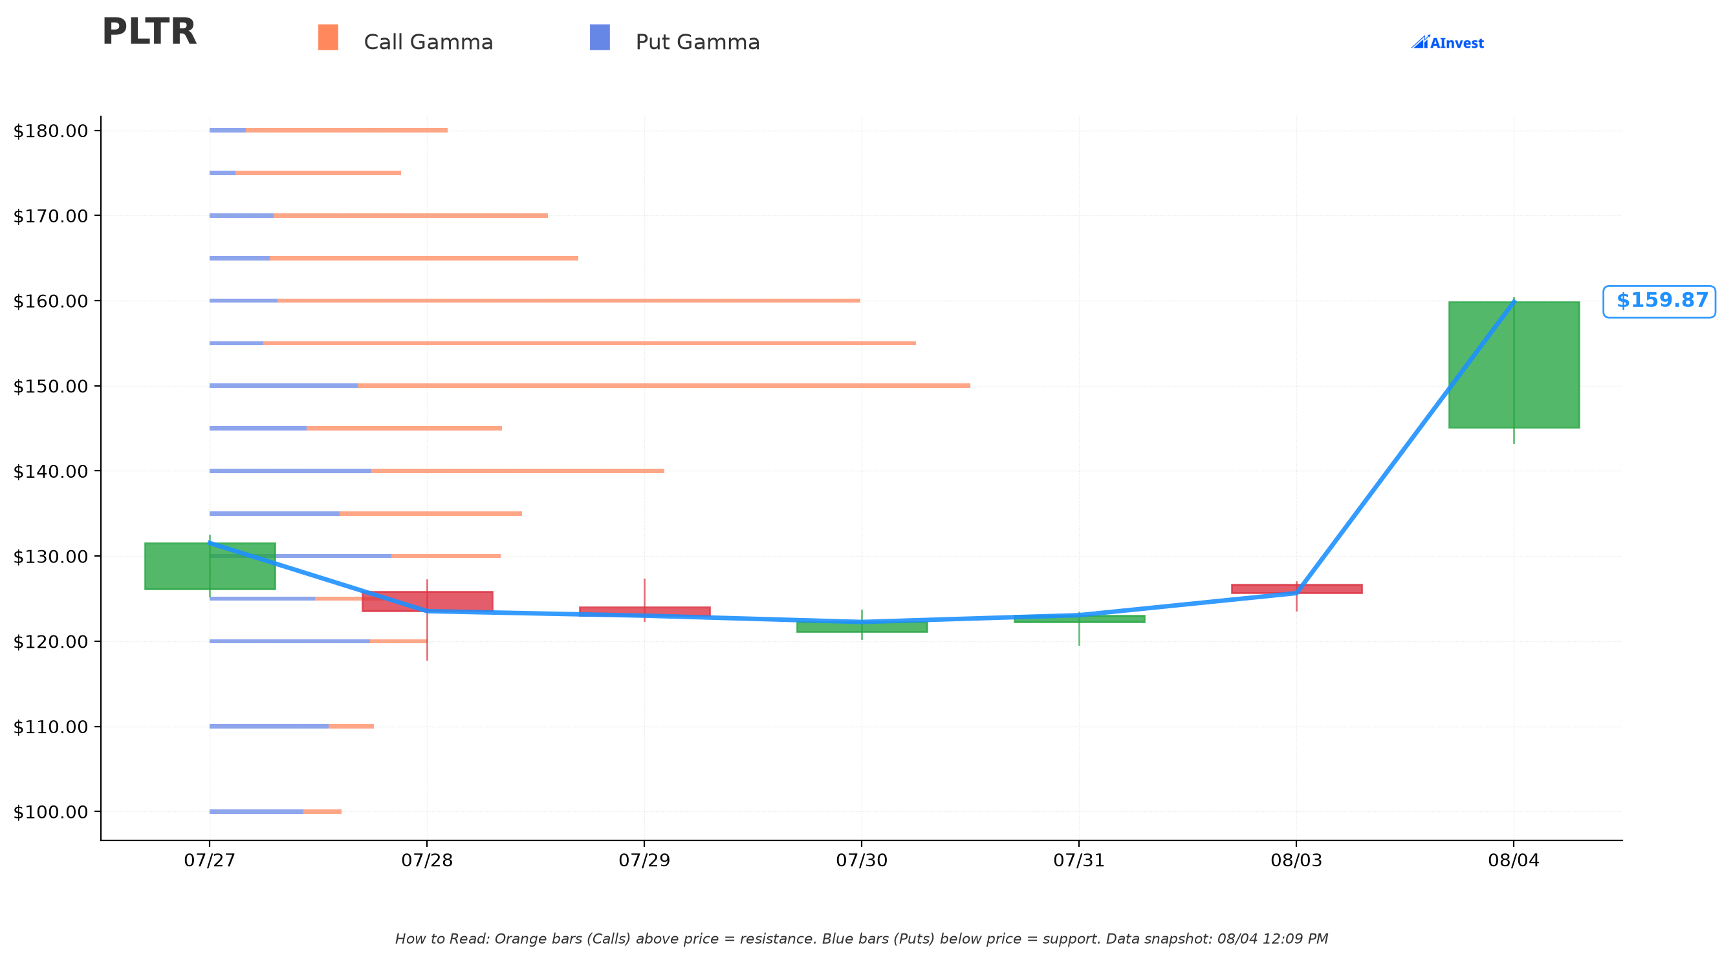Viewport: 1722px width, 960px height.
Task: Select the $140.00 y-axis label
Action: click(x=51, y=472)
